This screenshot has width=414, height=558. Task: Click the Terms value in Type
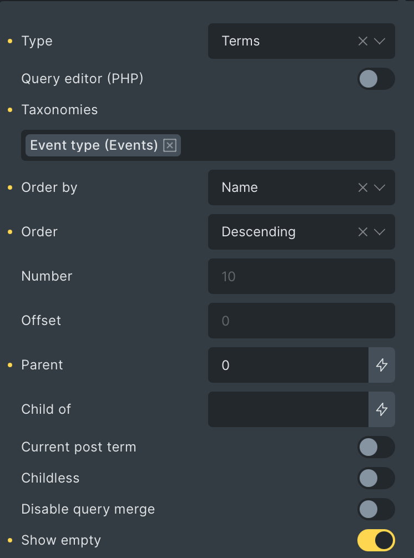[x=241, y=41]
